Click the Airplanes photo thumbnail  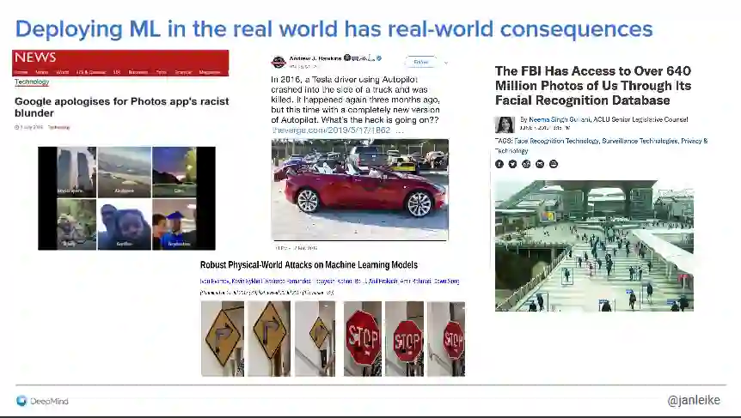[x=125, y=173]
